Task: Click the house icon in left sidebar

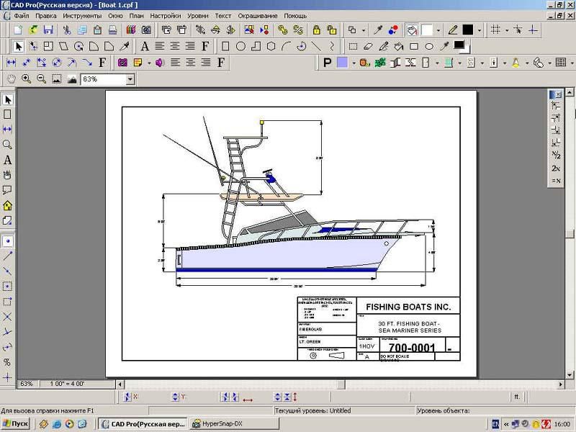Action: [x=8, y=205]
